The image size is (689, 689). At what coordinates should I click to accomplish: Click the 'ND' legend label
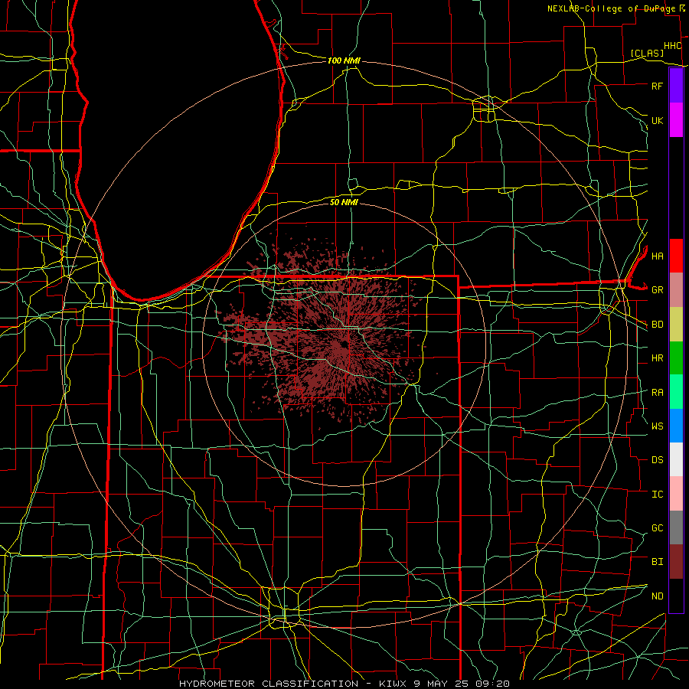click(x=657, y=596)
